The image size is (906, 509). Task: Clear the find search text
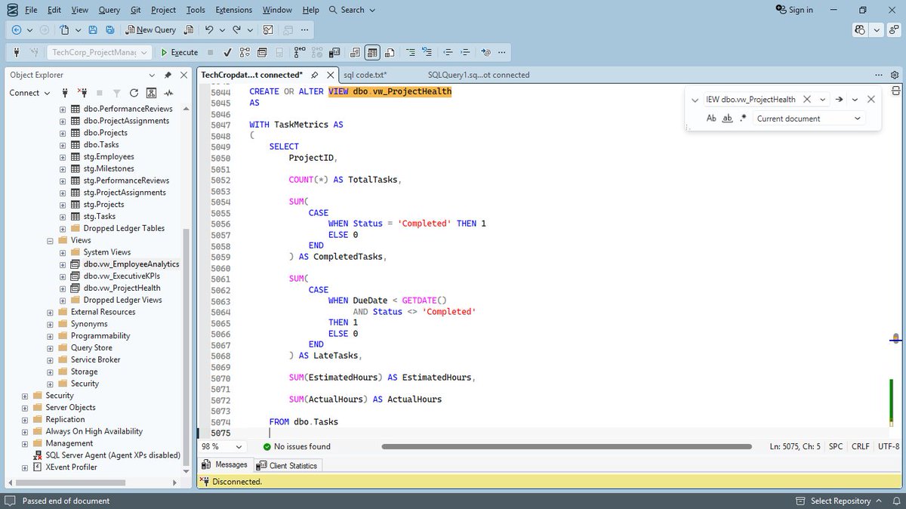806,99
